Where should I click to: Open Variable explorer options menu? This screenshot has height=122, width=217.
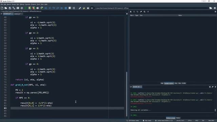click(215, 12)
